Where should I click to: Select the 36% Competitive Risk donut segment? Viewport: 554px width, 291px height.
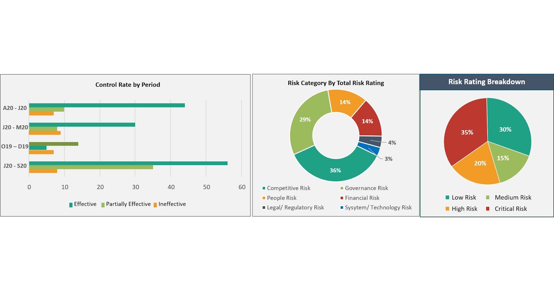point(335,169)
